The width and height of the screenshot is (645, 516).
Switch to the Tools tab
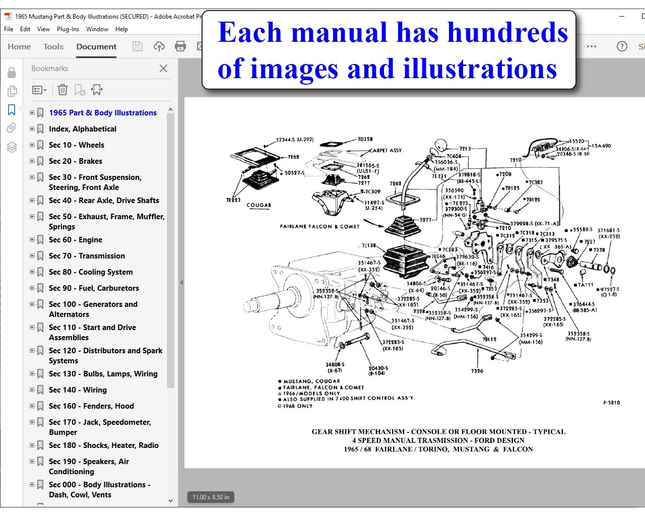tap(53, 47)
